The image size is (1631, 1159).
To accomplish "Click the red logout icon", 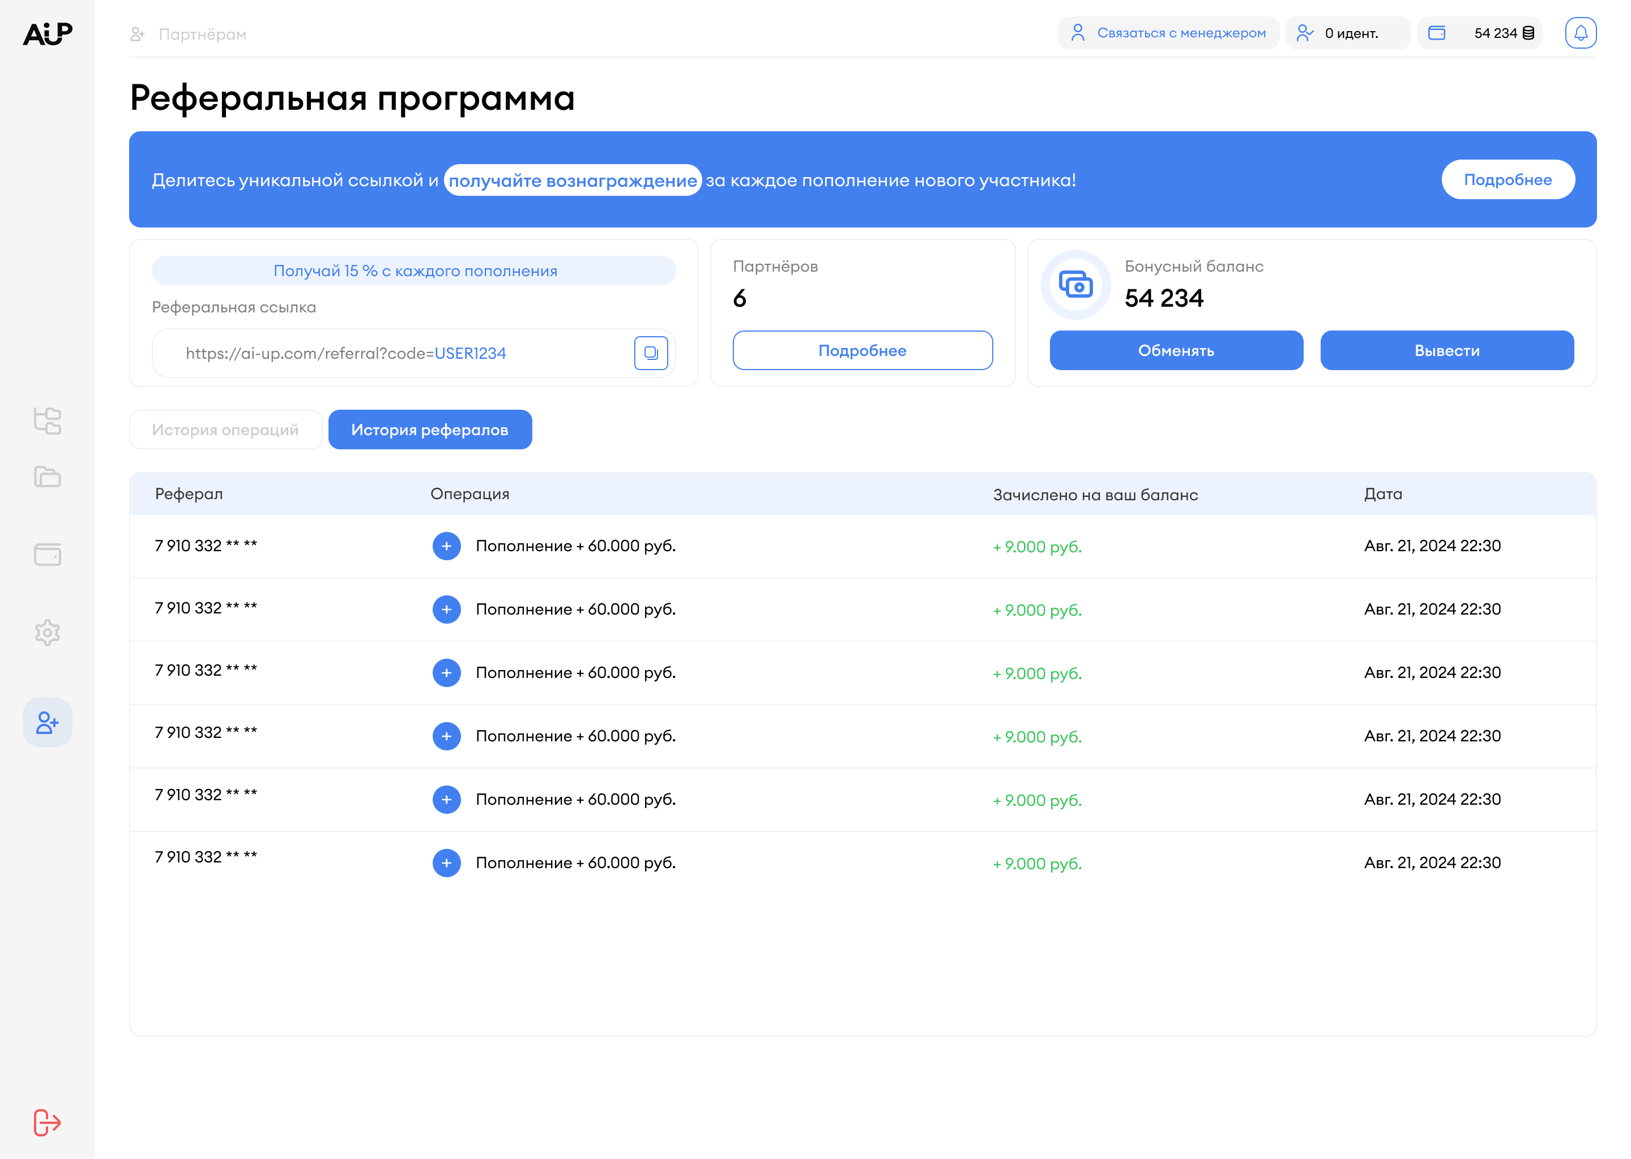I will pyautogui.click(x=47, y=1122).
